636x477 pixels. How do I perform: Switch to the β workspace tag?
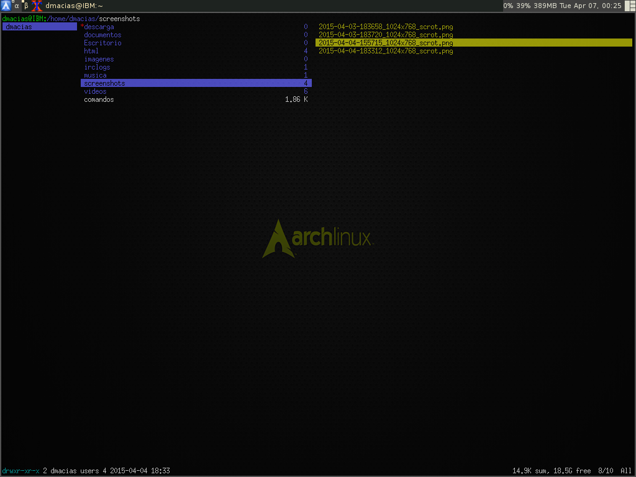click(x=26, y=6)
